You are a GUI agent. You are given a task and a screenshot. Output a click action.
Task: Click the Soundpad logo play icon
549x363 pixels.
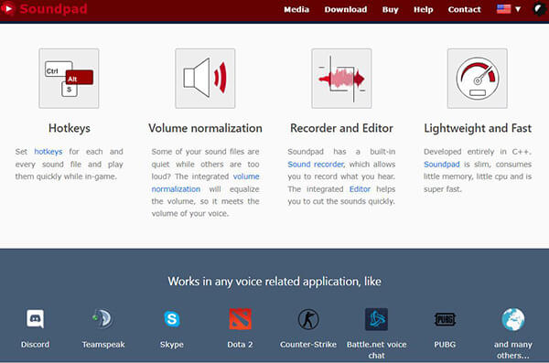point(7,8)
